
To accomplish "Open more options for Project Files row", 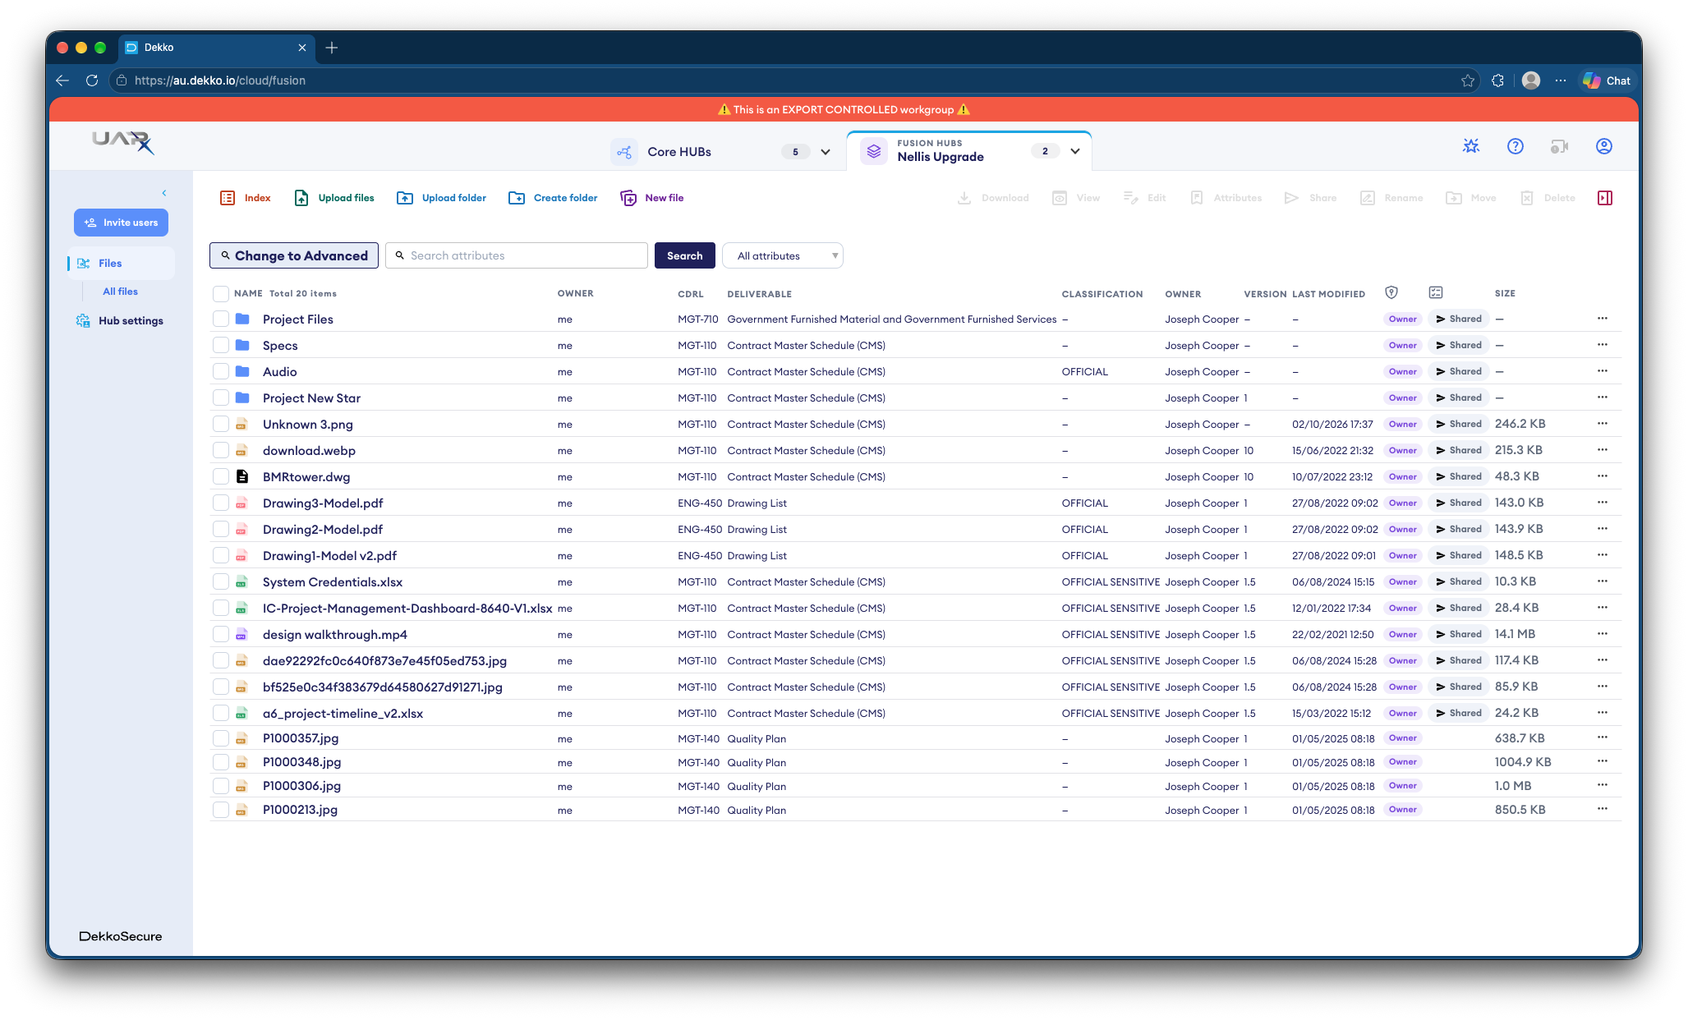I will [1603, 319].
